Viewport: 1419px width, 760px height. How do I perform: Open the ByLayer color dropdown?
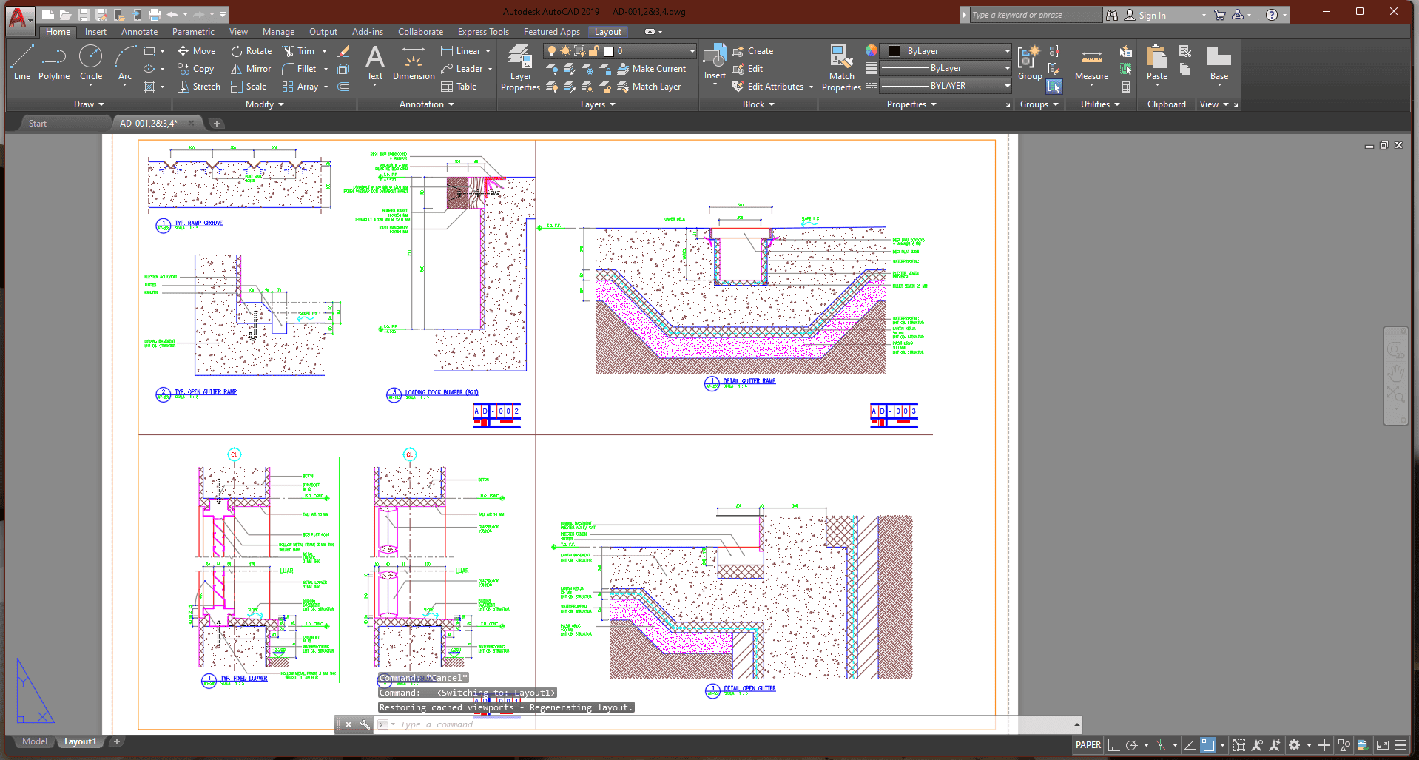(1007, 51)
